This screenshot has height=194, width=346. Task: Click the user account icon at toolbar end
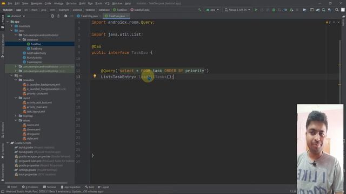[343, 10]
